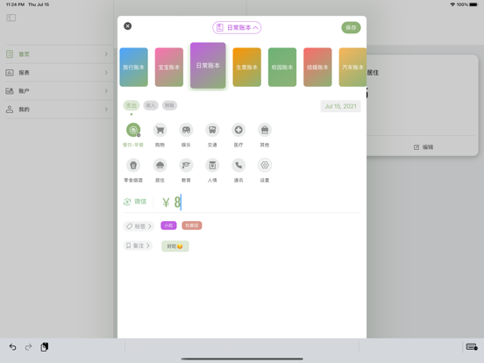Pick the 娱乐 entertainment gamepad category
This screenshot has height=363, width=484.
[x=186, y=130]
